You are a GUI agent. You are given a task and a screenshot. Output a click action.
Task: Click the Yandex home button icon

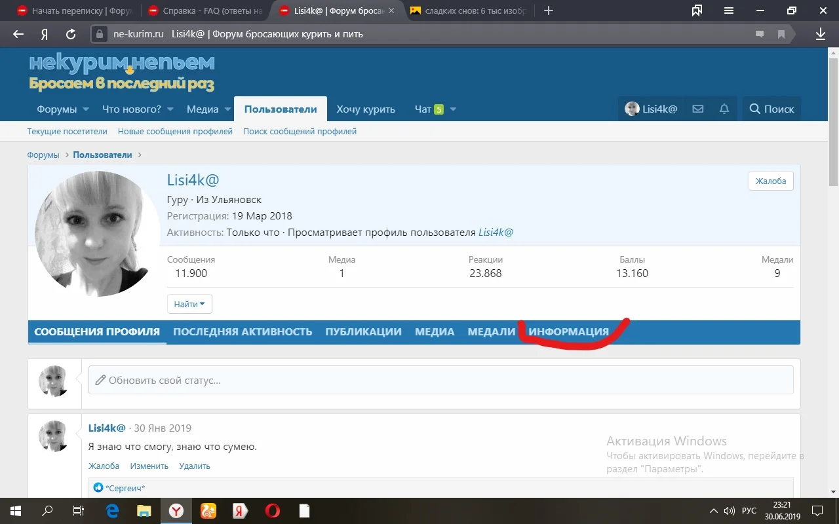pos(45,34)
